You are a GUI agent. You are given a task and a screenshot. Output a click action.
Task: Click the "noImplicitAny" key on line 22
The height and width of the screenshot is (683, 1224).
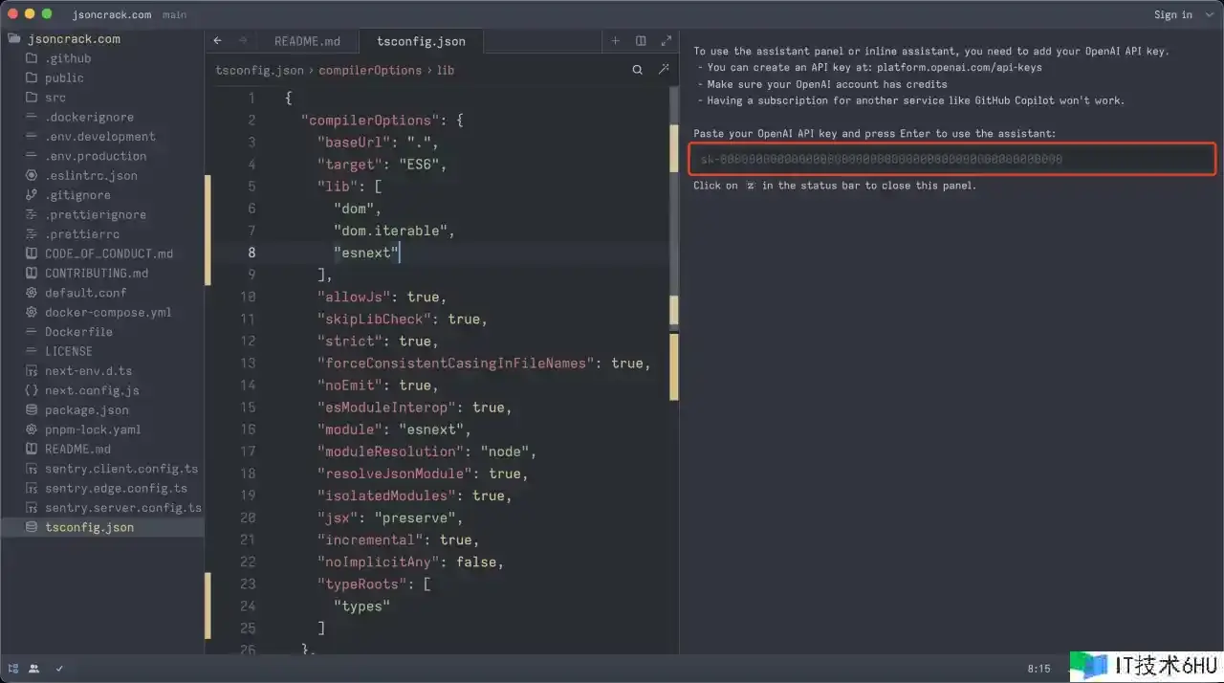379,562
